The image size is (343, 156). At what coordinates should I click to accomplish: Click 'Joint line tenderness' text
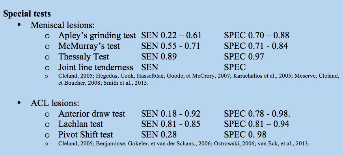[95, 67]
